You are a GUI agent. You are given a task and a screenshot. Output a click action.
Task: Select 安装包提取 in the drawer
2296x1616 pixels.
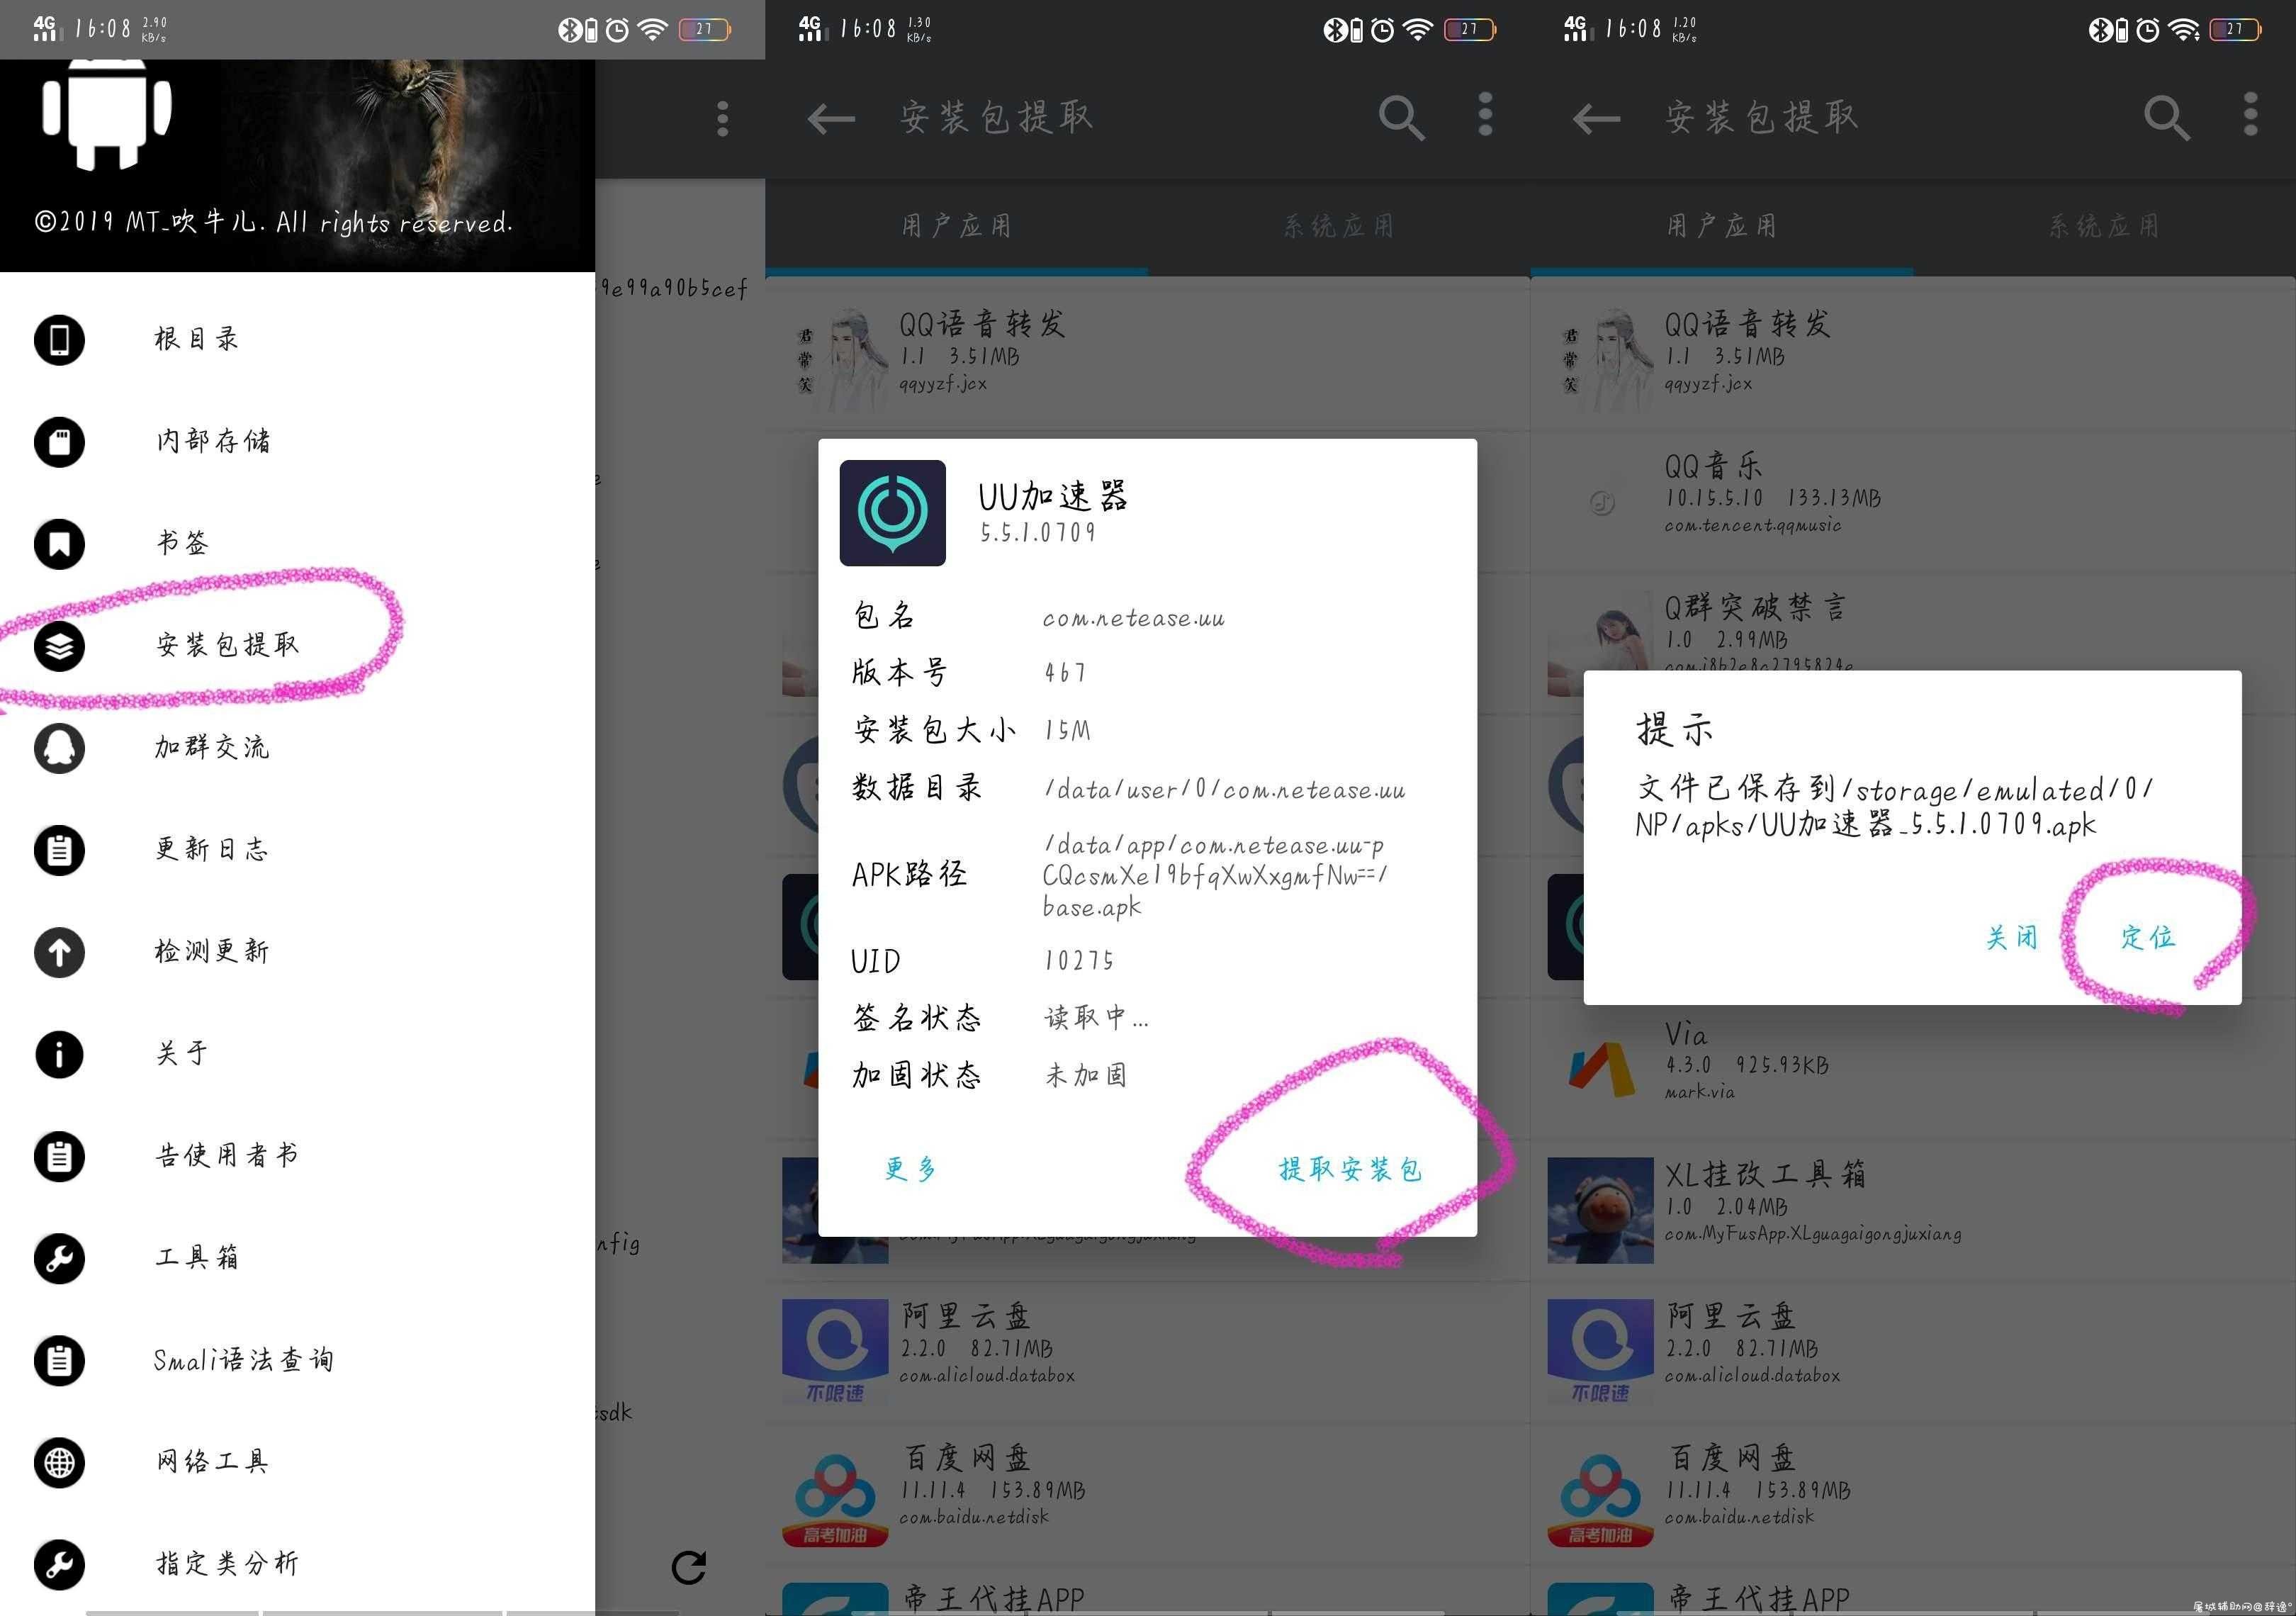(297, 646)
